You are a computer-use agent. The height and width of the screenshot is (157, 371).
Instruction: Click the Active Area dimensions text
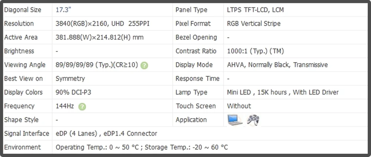pyautogui.click(x=99, y=37)
